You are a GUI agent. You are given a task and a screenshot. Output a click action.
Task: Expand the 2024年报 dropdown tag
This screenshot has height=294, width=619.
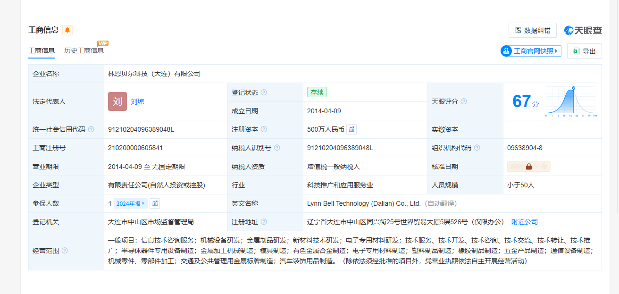tap(130, 203)
